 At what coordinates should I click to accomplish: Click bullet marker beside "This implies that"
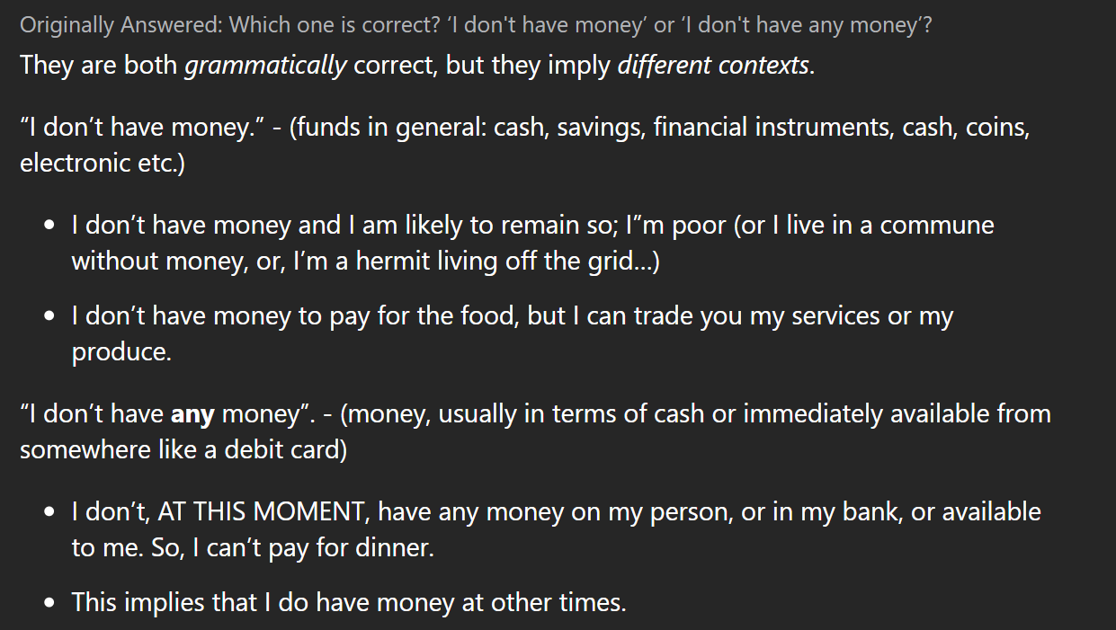point(49,603)
